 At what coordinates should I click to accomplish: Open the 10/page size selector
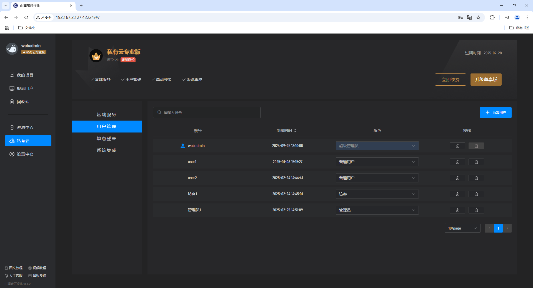click(462, 228)
